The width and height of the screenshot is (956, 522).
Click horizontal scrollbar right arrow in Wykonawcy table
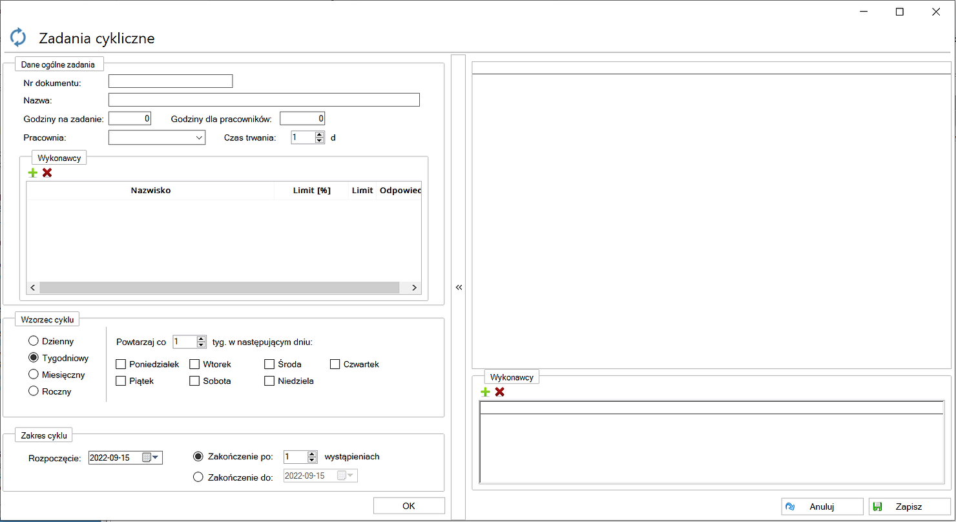pos(415,287)
